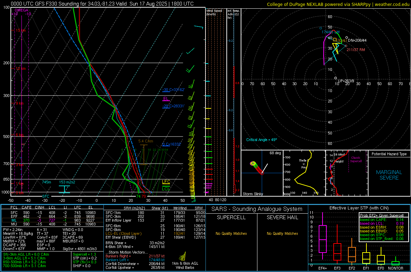The height and width of the screenshot is (272, 411).
Task: Click the green LCL level label
Action: pos(166,189)
